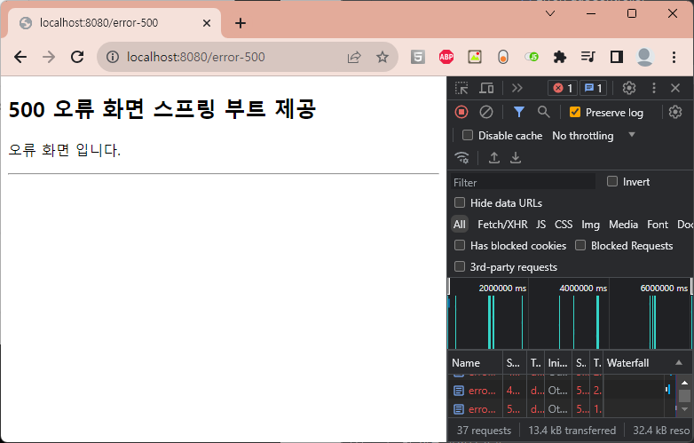This screenshot has height=443, width=694.
Task: Click the 2000000 ms timeline overview marker
Action: pos(502,289)
